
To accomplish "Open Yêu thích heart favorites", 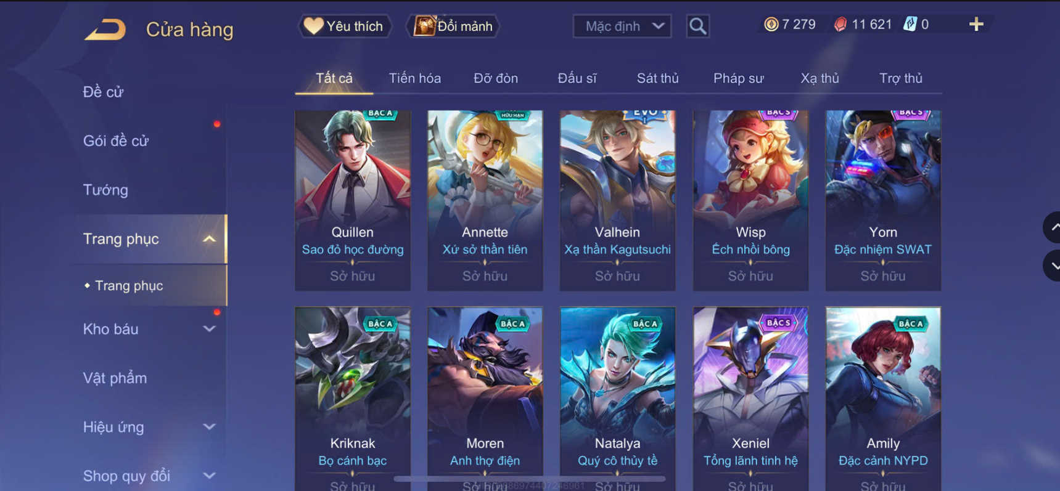I will pyautogui.click(x=344, y=26).
